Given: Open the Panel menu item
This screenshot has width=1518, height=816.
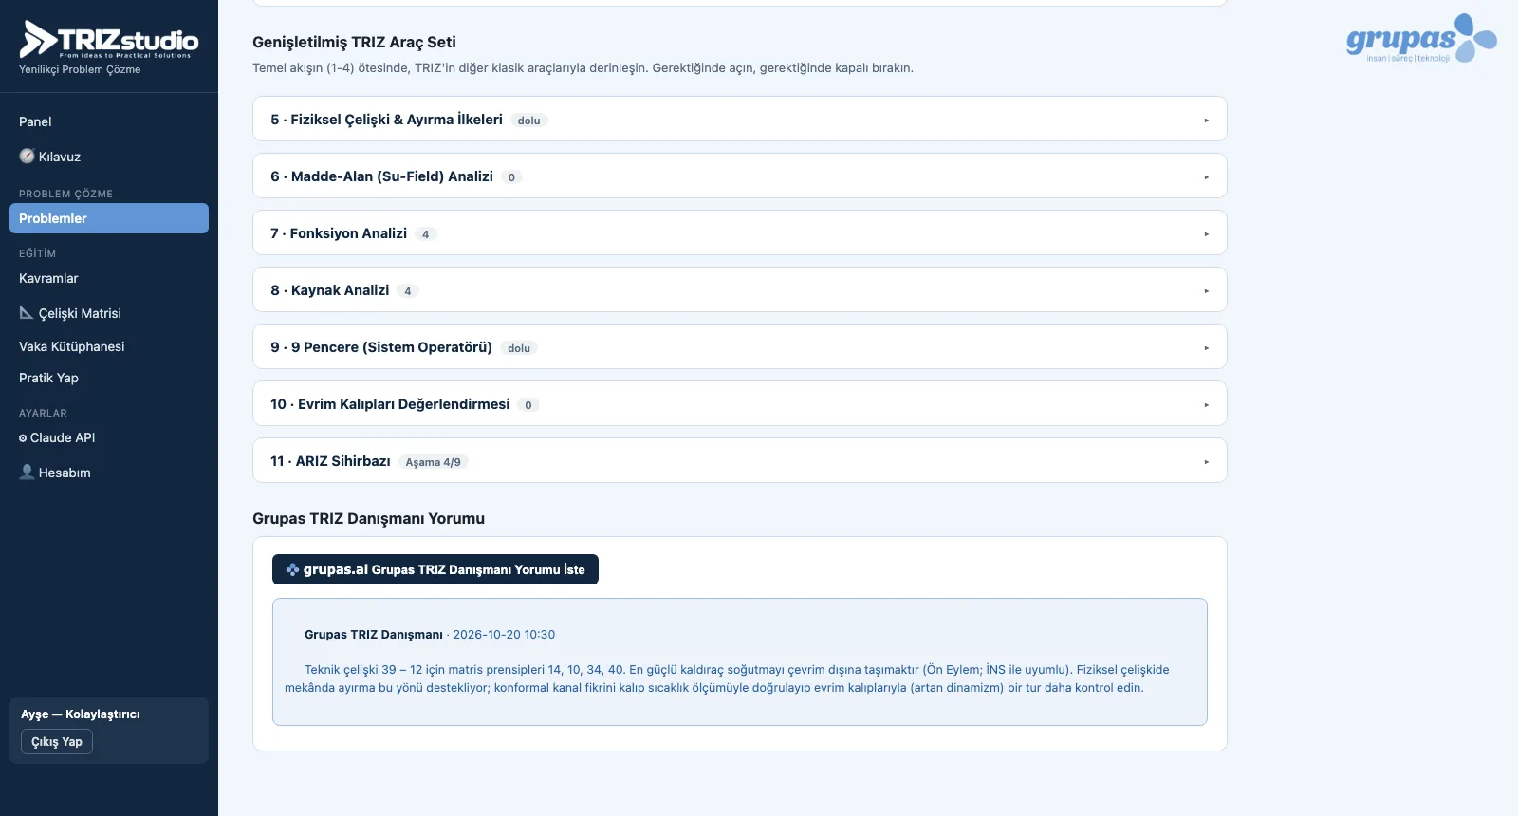Looking at the screenshot, I should pos(109,121).
